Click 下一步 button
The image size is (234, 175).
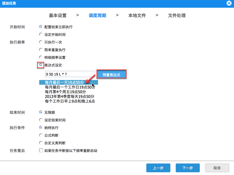[187, 168]
